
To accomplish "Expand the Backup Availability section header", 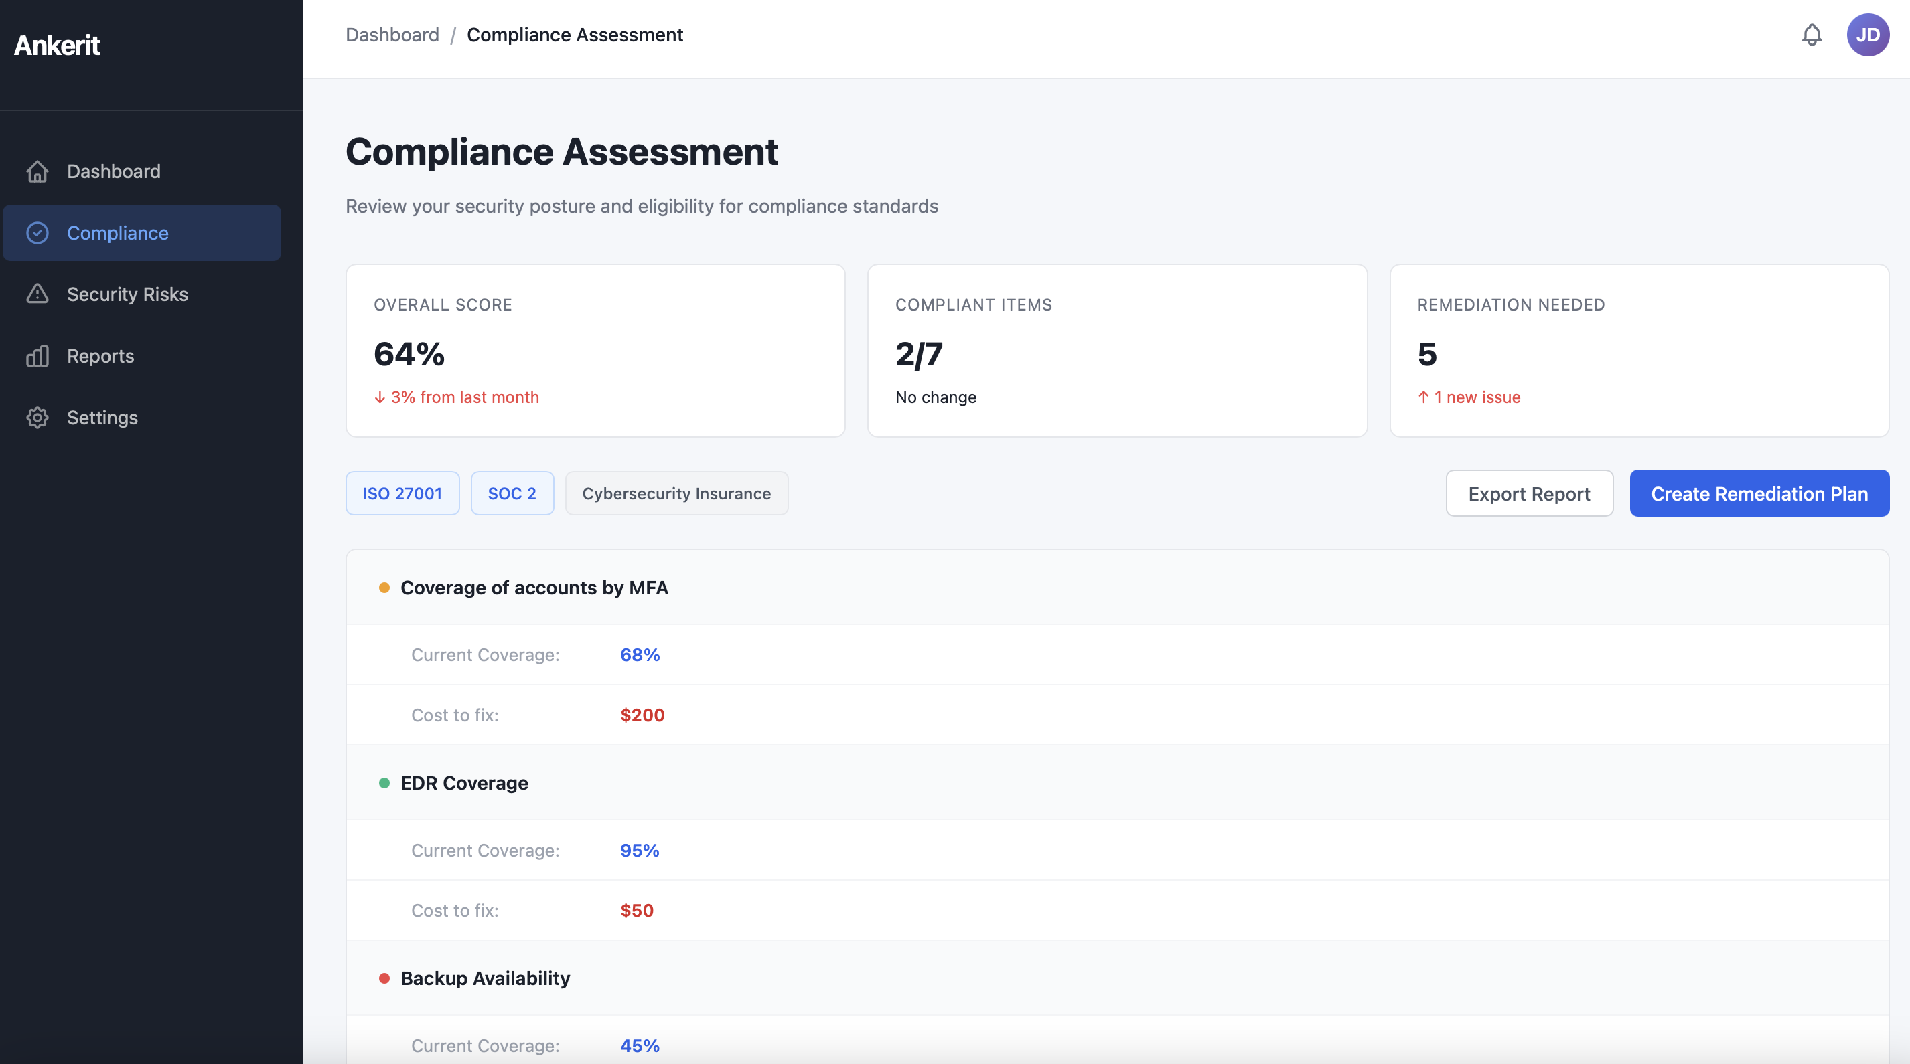I will (x=485, y=978).
